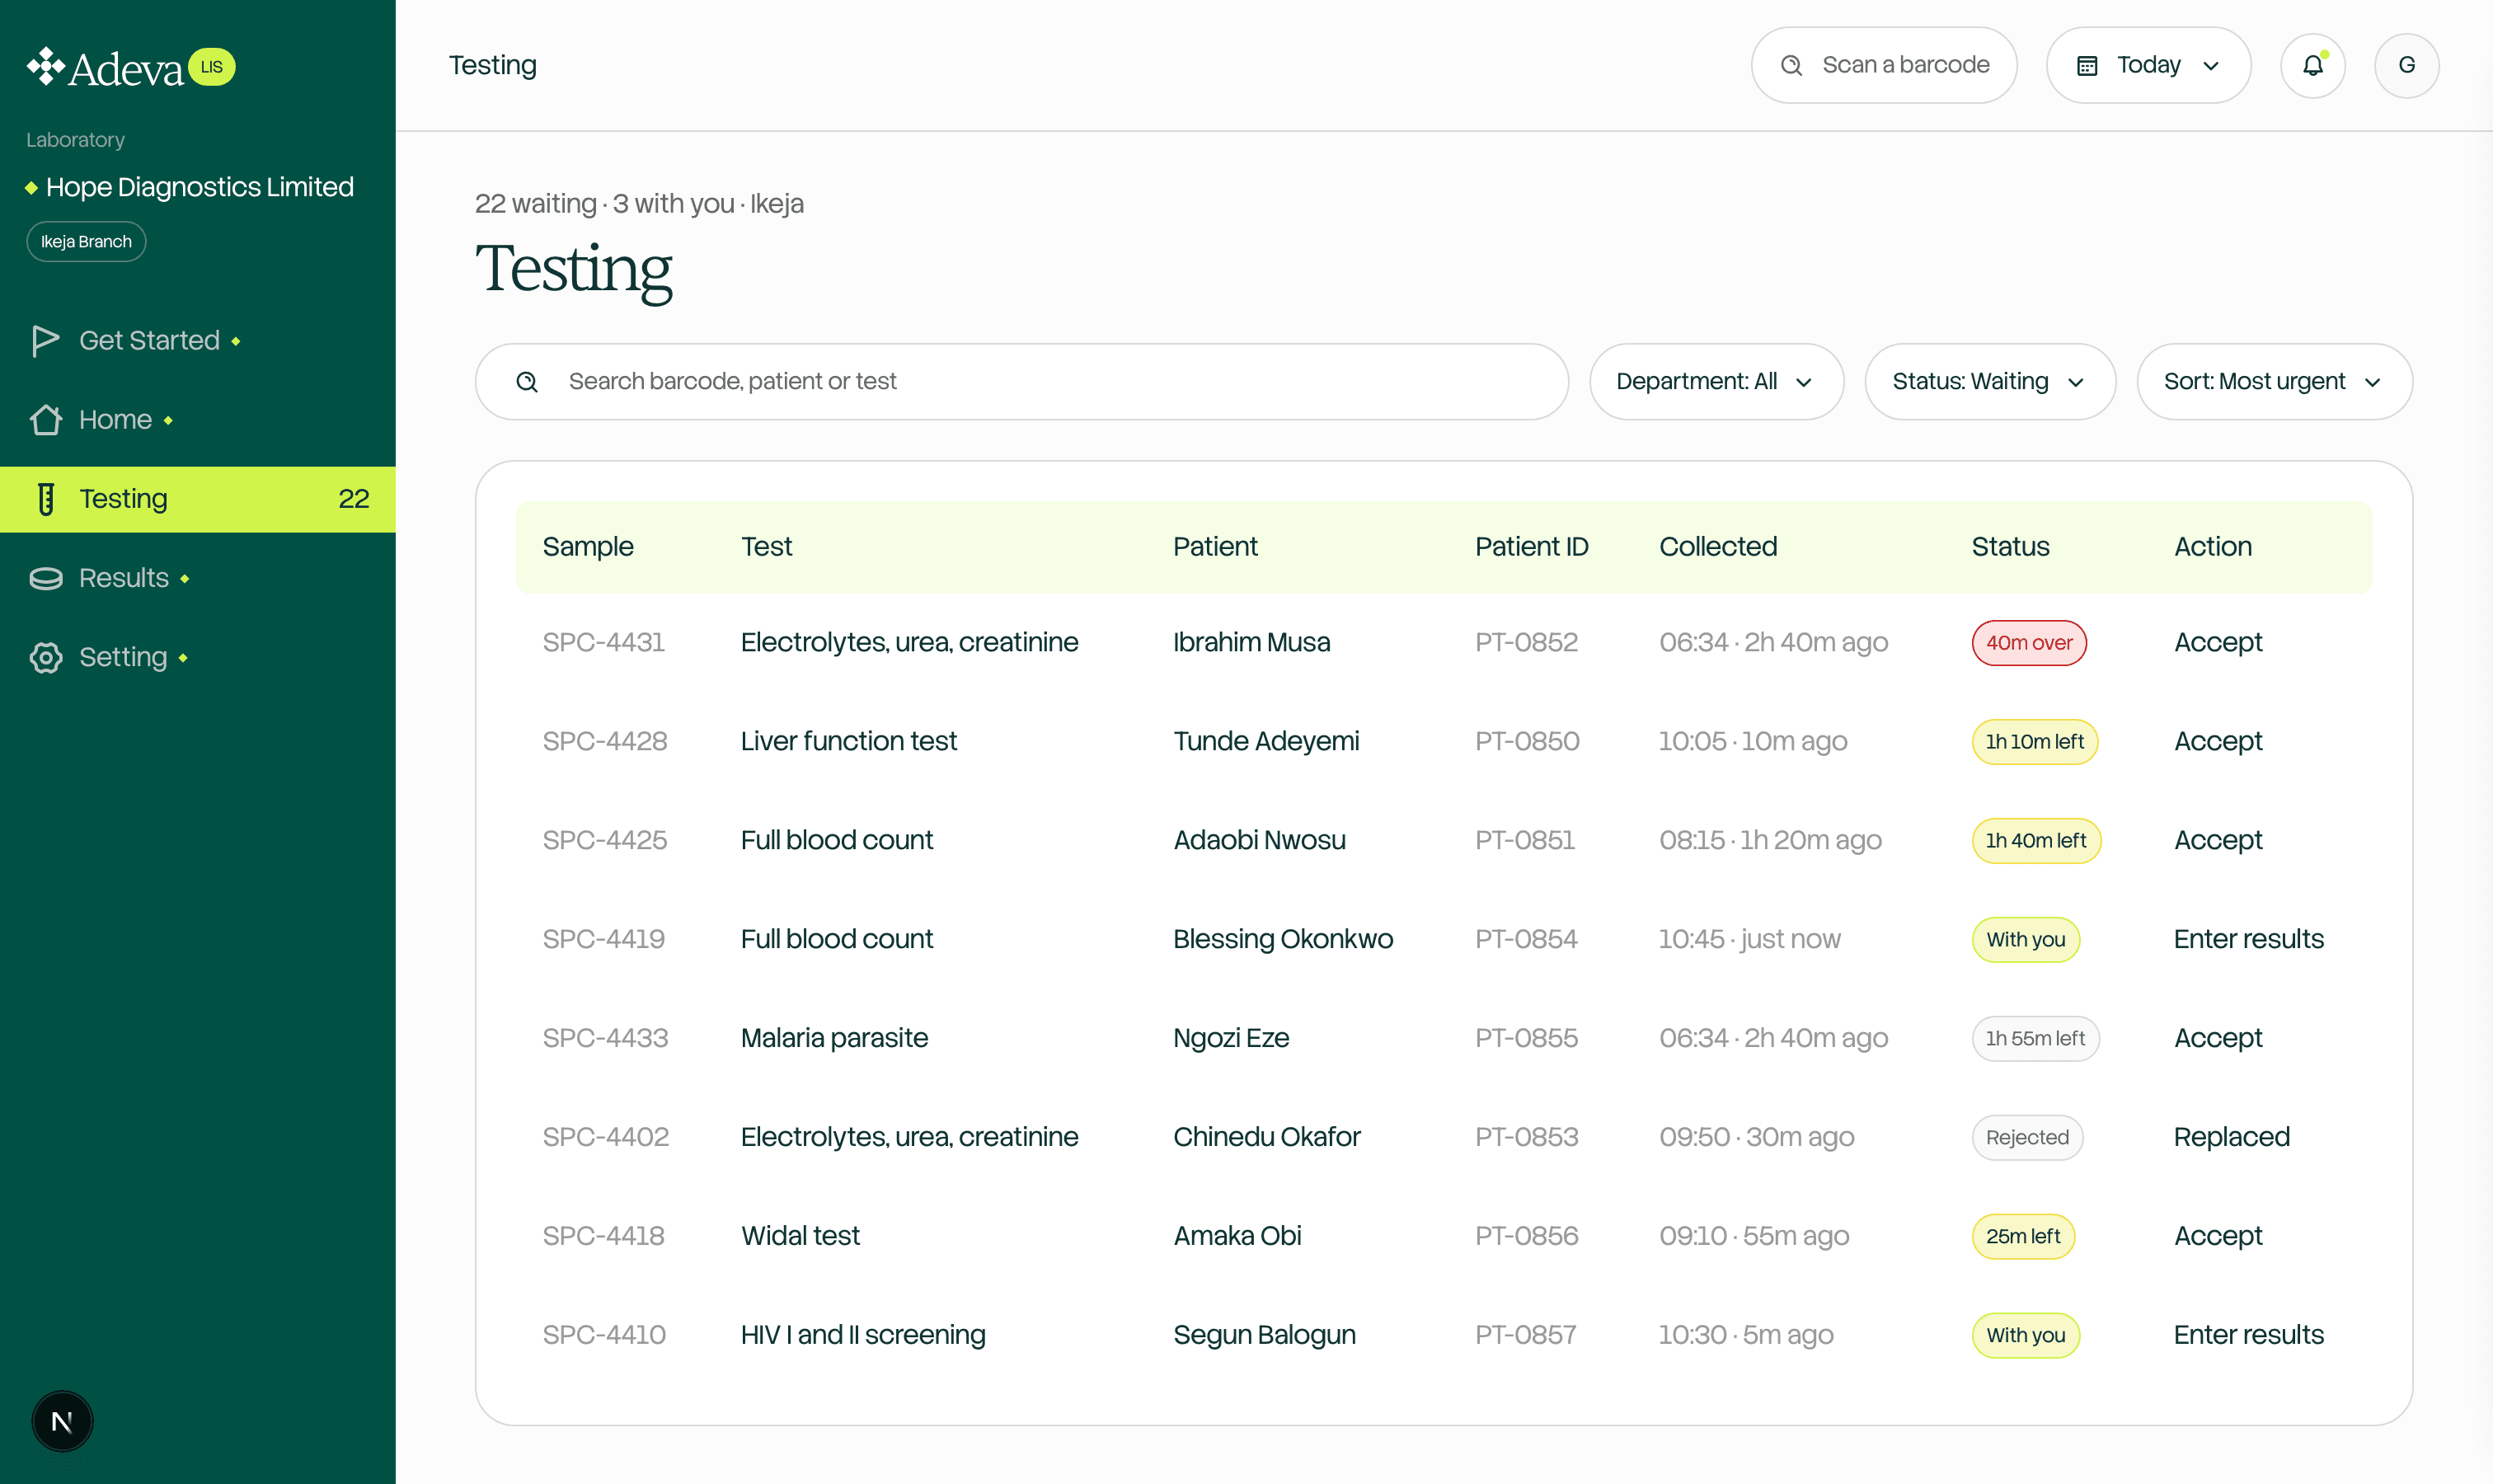Open the G user avatar
The height and width of the screenshot is (1484, 2493).
pyautogui.click(x=2406, y=65)
